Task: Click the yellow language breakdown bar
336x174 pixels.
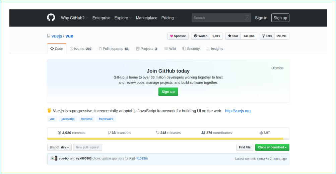Action: click(165, 138)
